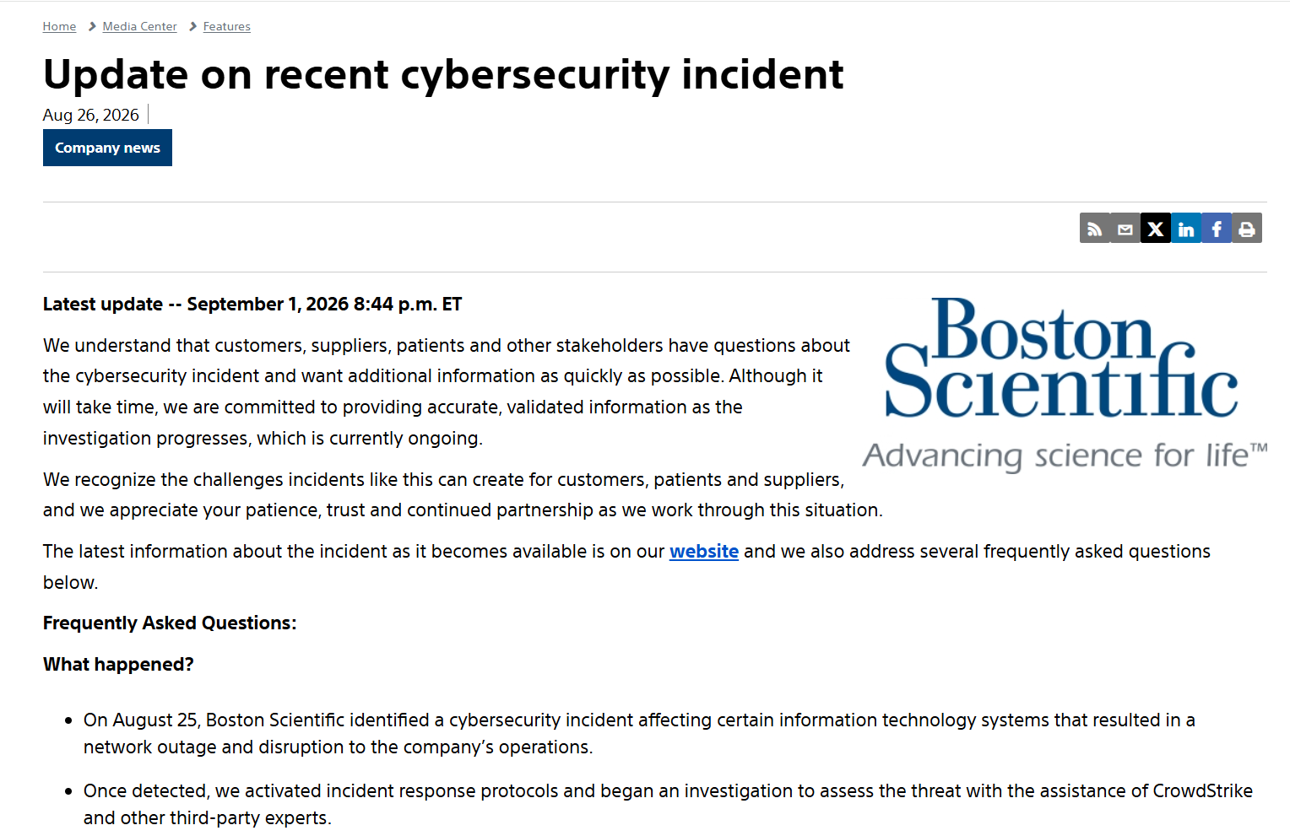Click the 'Frequently Asked Questions' heading
Viewport: 1290px width, 836px height.
[x=170, y=623]
